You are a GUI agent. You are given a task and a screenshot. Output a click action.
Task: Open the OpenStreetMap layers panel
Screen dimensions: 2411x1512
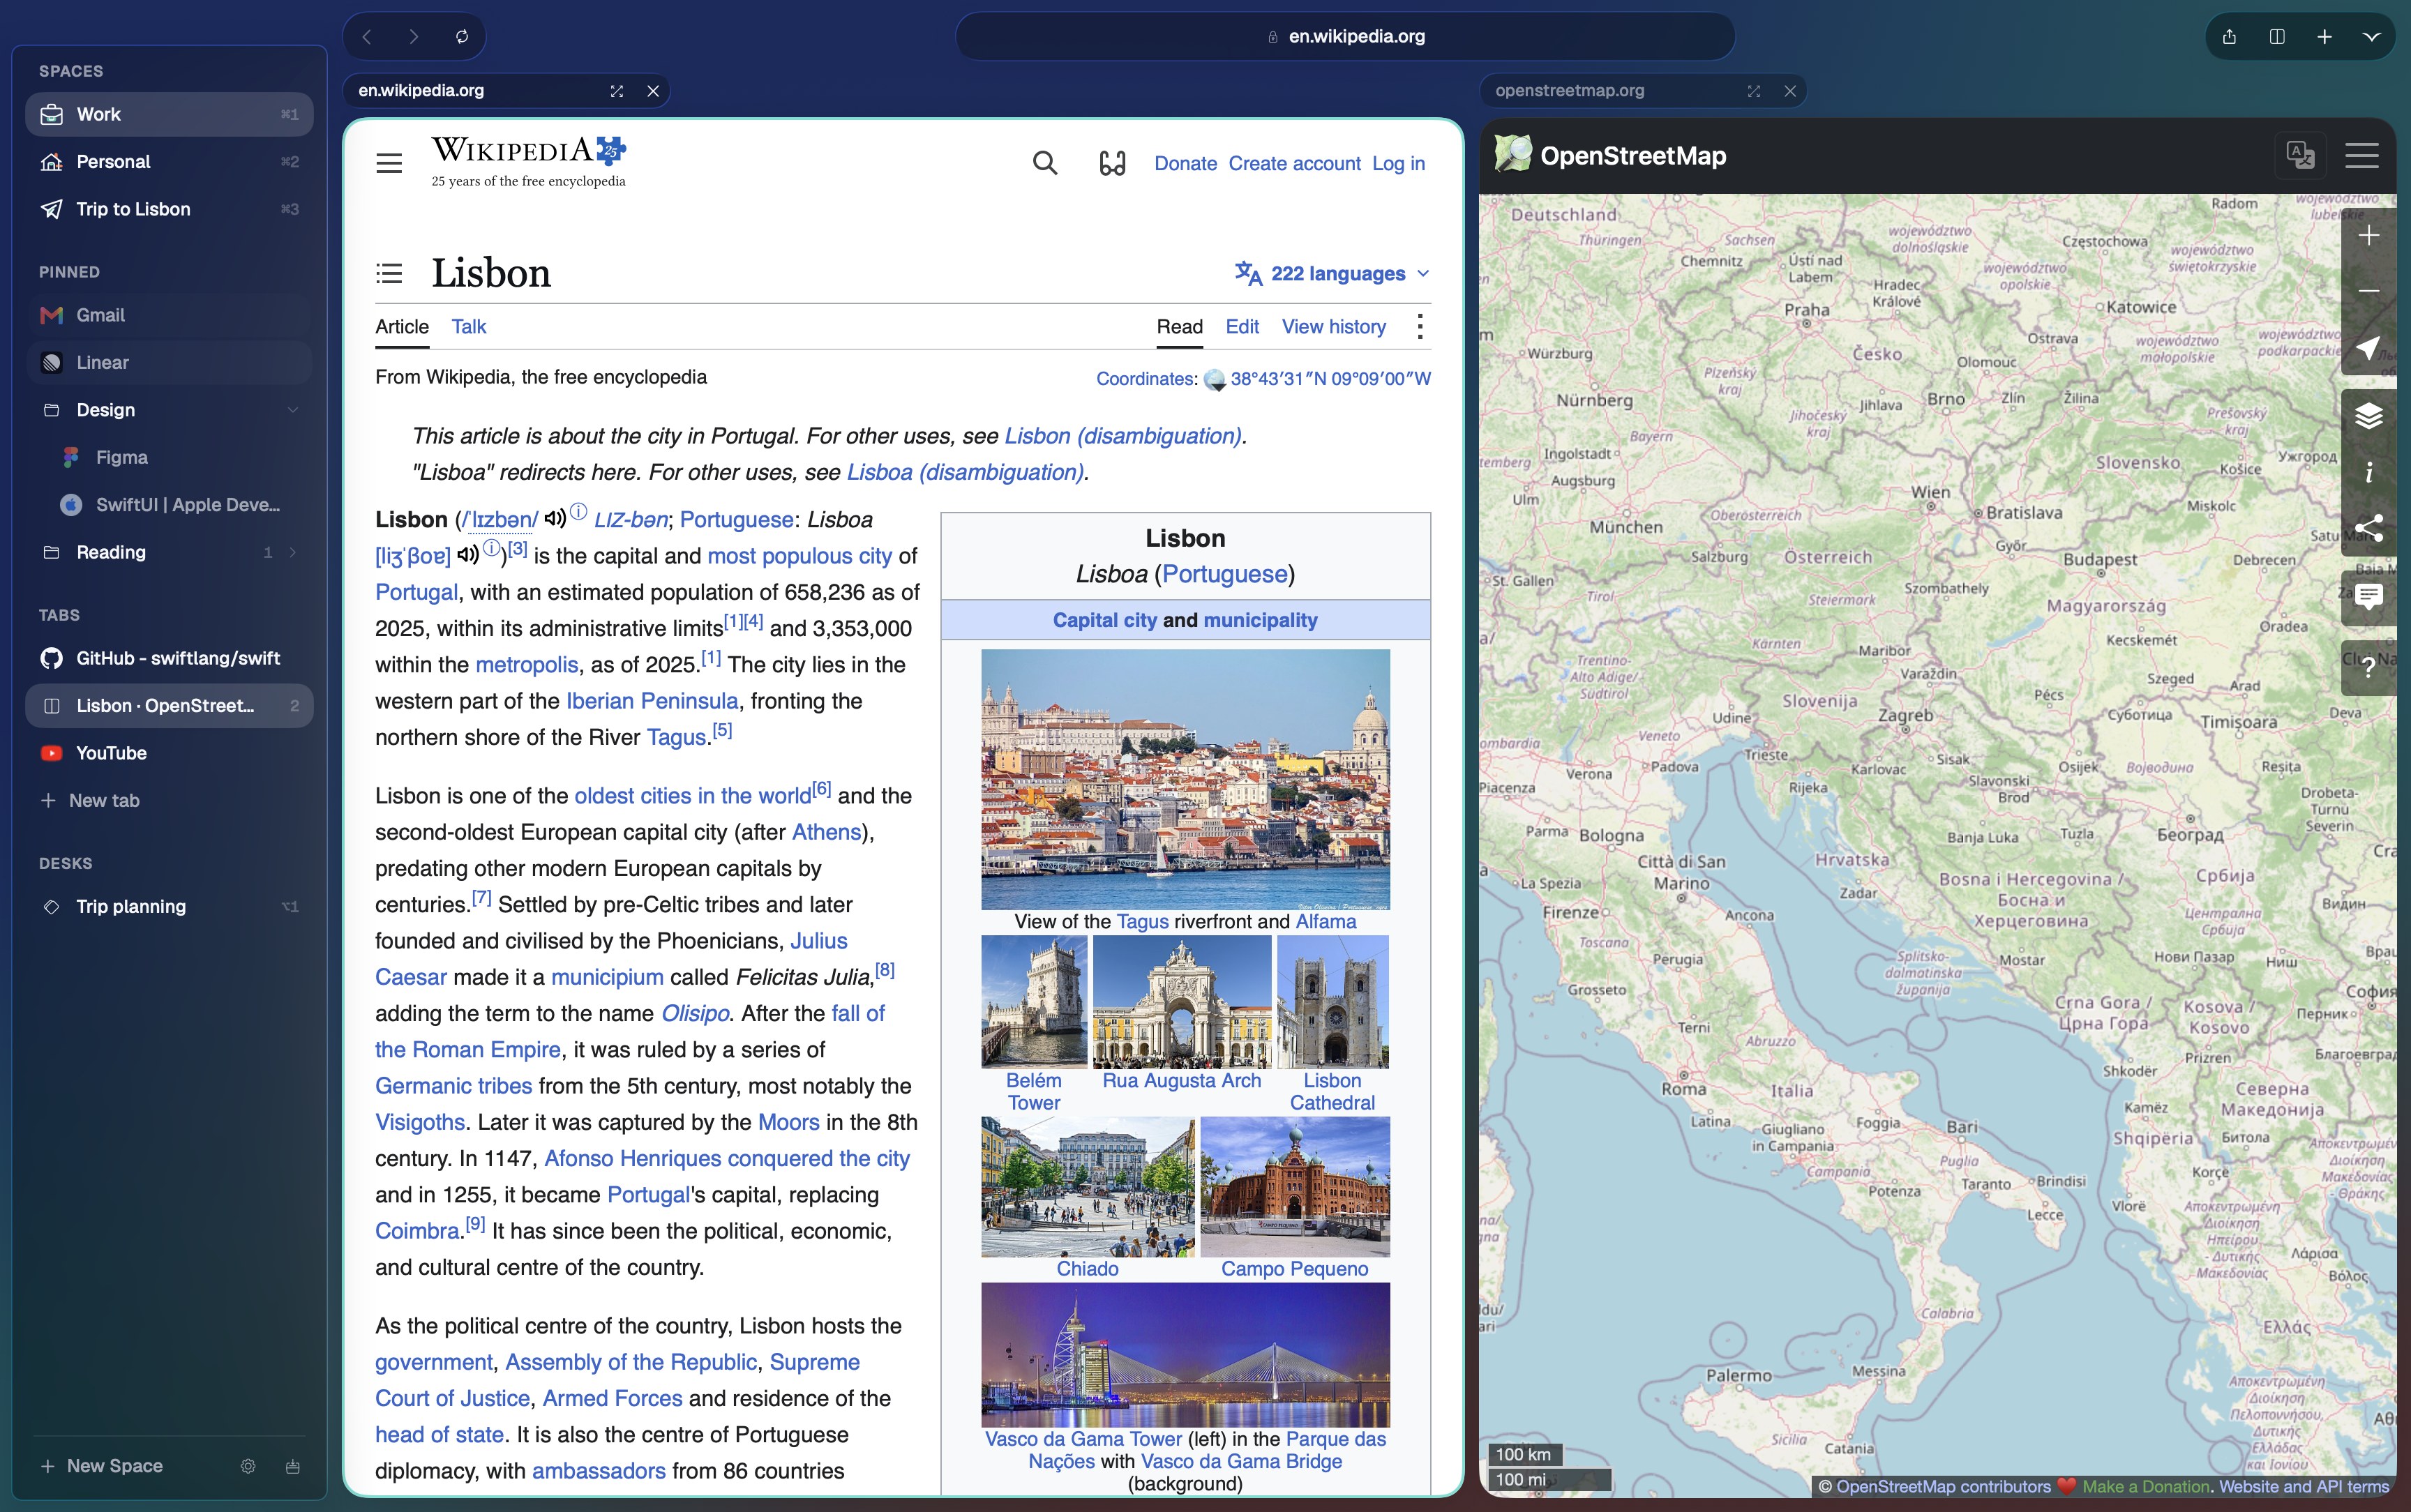pyautogui.click(x=2368, y=416)
